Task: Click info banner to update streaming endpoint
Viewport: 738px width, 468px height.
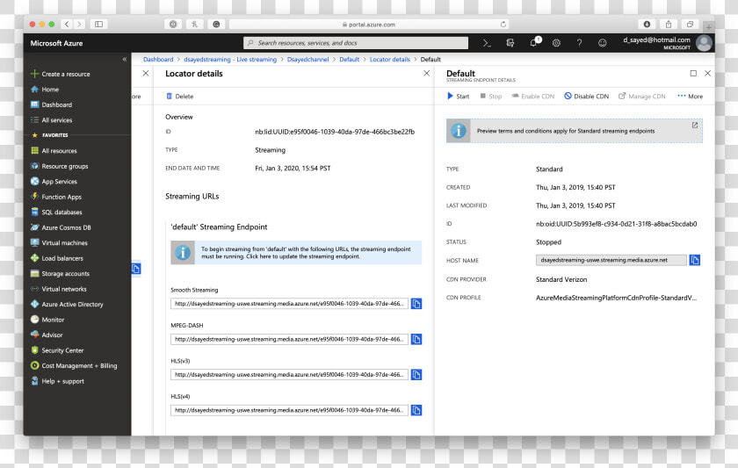Action: (x=296, y=253)
